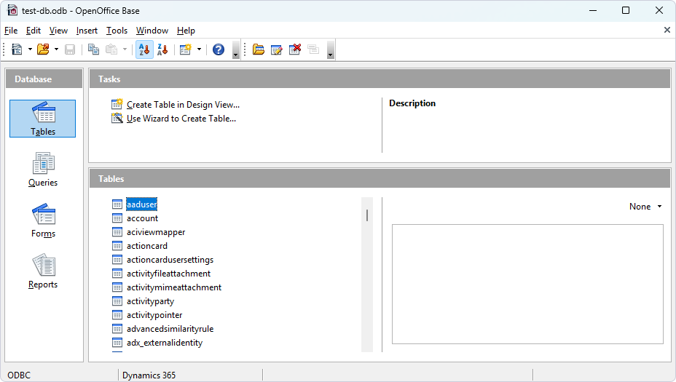Click the Paste clipboard icon

111,49
